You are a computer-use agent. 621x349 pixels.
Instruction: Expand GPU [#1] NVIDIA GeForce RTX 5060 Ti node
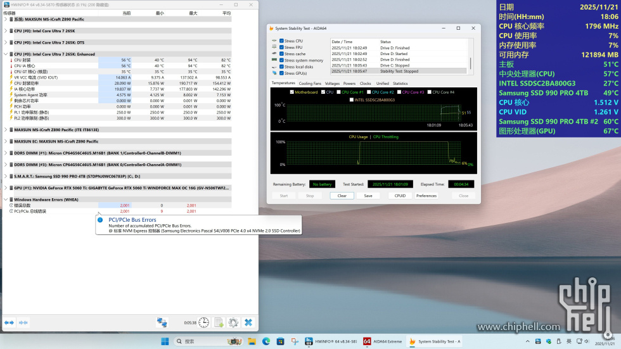(6, 188)
